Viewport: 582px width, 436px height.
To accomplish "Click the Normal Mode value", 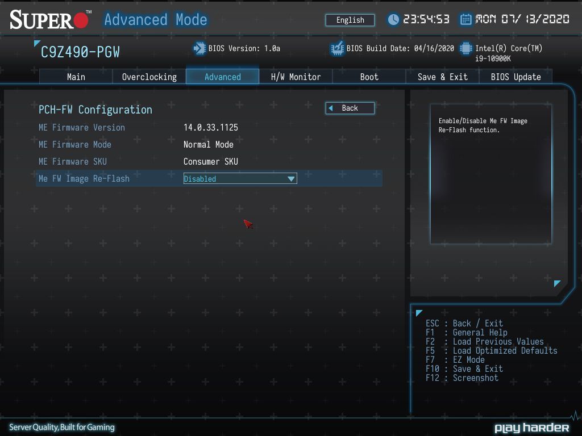I will [208, 145].
